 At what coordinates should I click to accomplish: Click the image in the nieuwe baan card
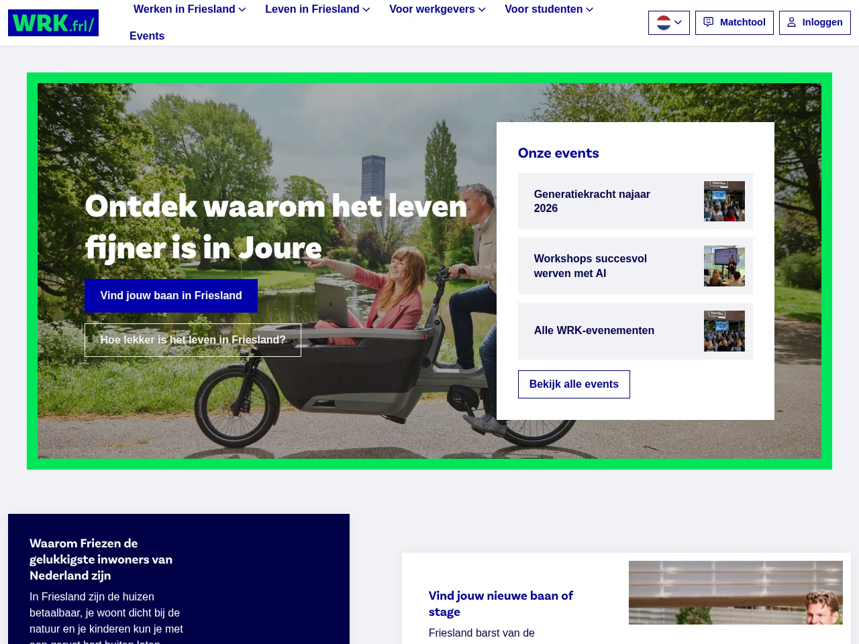pyautogui.click(x=736, y=592)
